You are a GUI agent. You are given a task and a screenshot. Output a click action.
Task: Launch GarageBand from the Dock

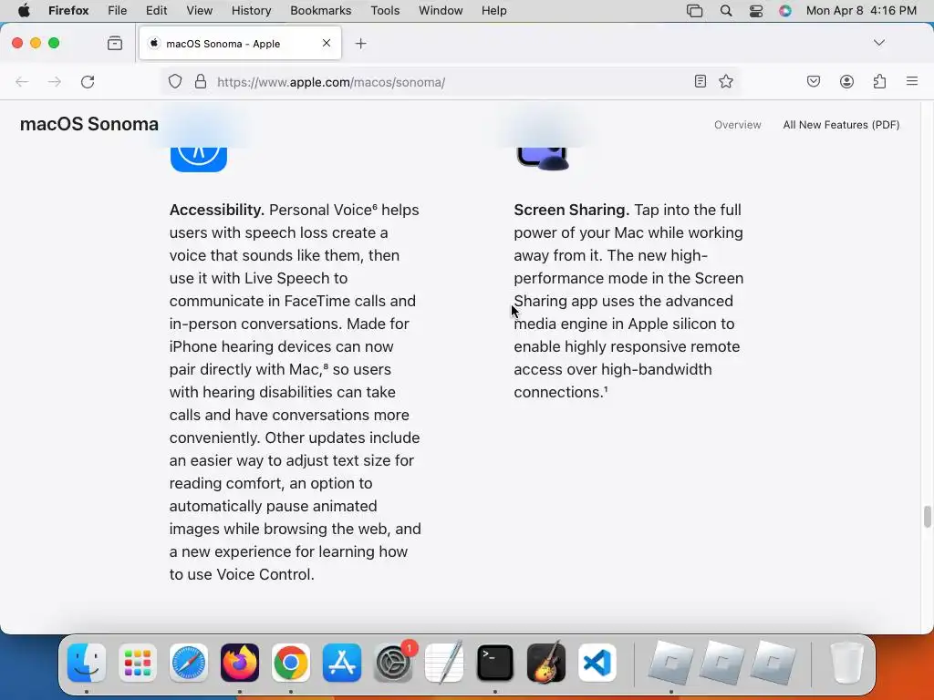[x=546, y=663]
